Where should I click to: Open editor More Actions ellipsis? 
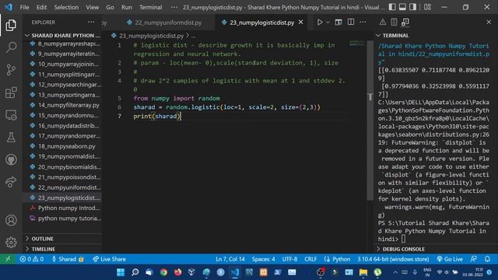point(363,23)
